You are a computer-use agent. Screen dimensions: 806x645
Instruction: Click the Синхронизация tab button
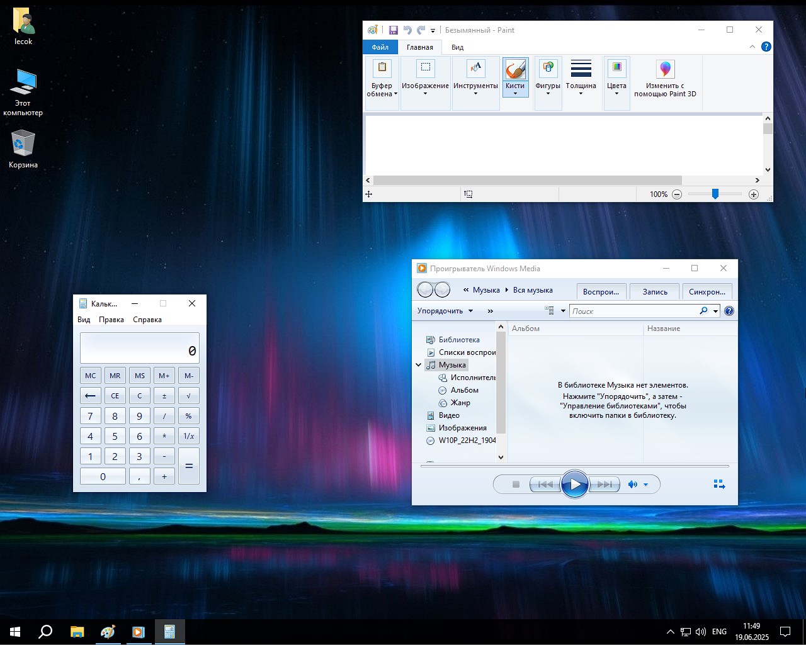(x=707, y=292)
